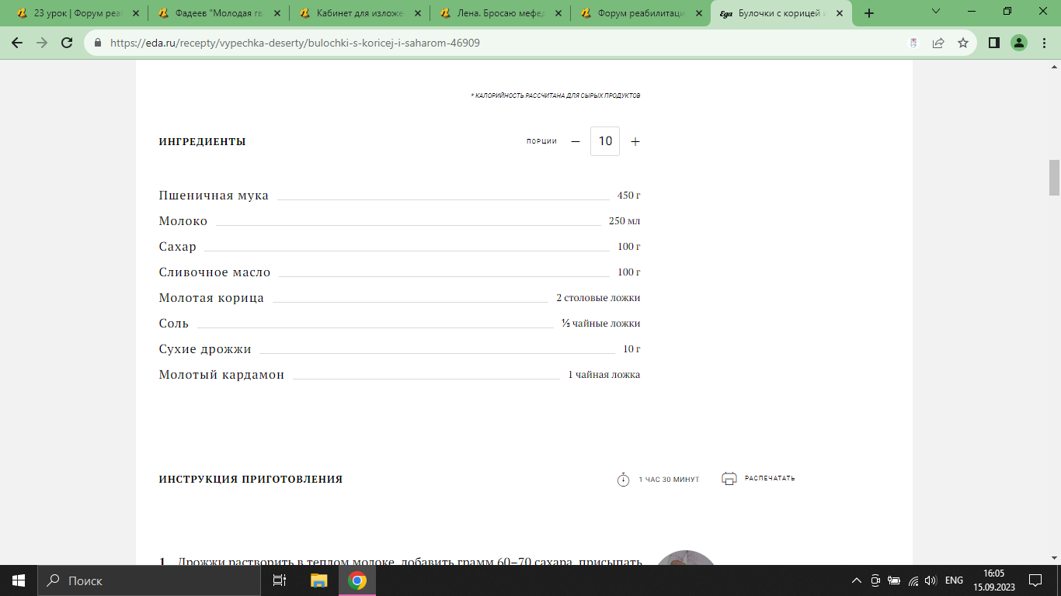Increase portions with the plus button
The width and height of the screenshot is (1061, 596).
(x=635, y=141)
